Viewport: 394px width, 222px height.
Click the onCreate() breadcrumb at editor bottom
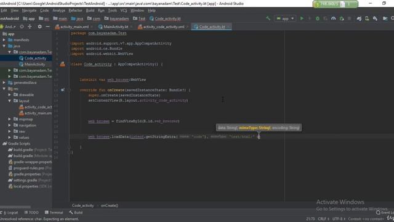(110, 205)
